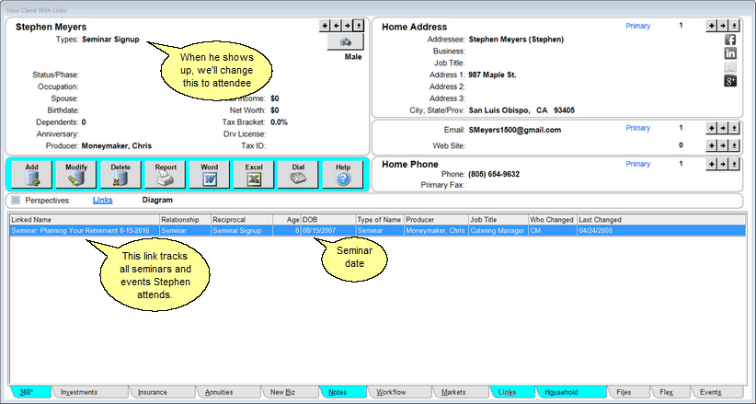Click plus-minus button in Home Address row
This screenshot has height=404, width=756.
(x=734, y=26)
